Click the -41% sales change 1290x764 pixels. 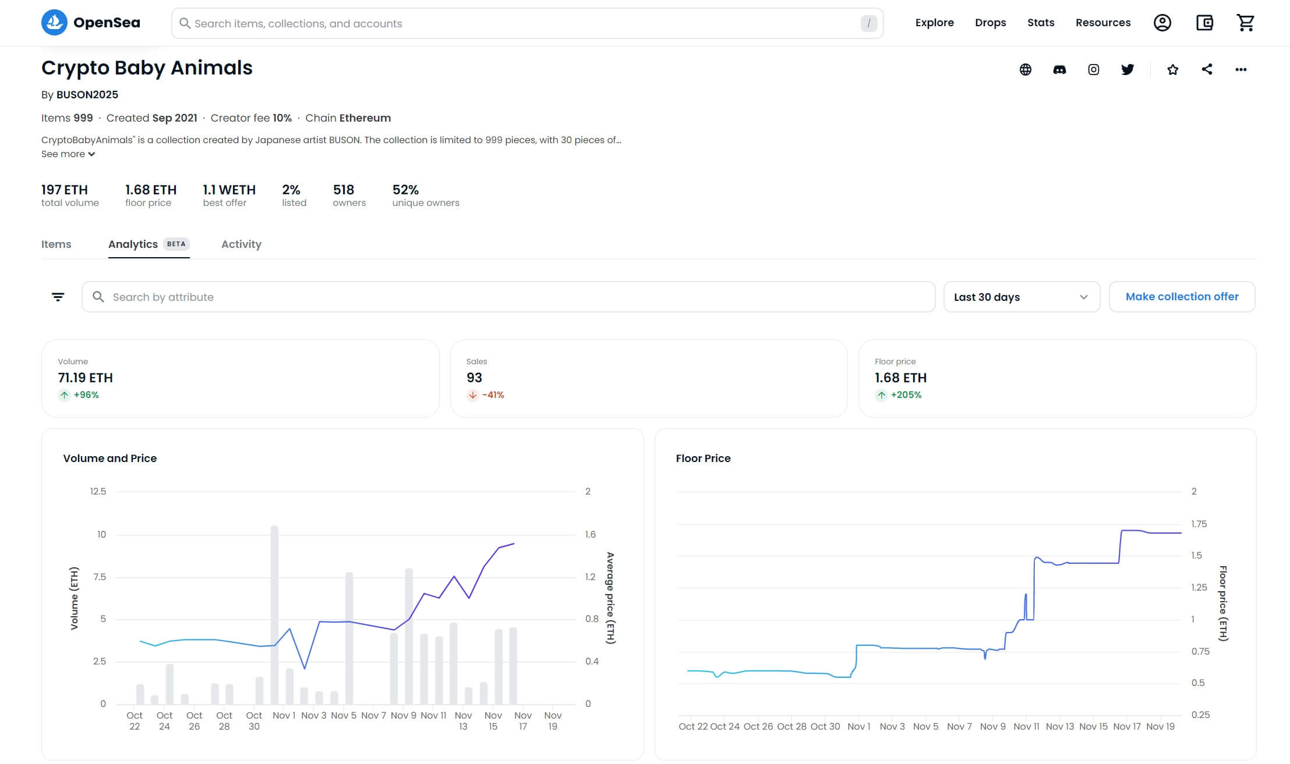pyautogui.click(x=486, y=395)
